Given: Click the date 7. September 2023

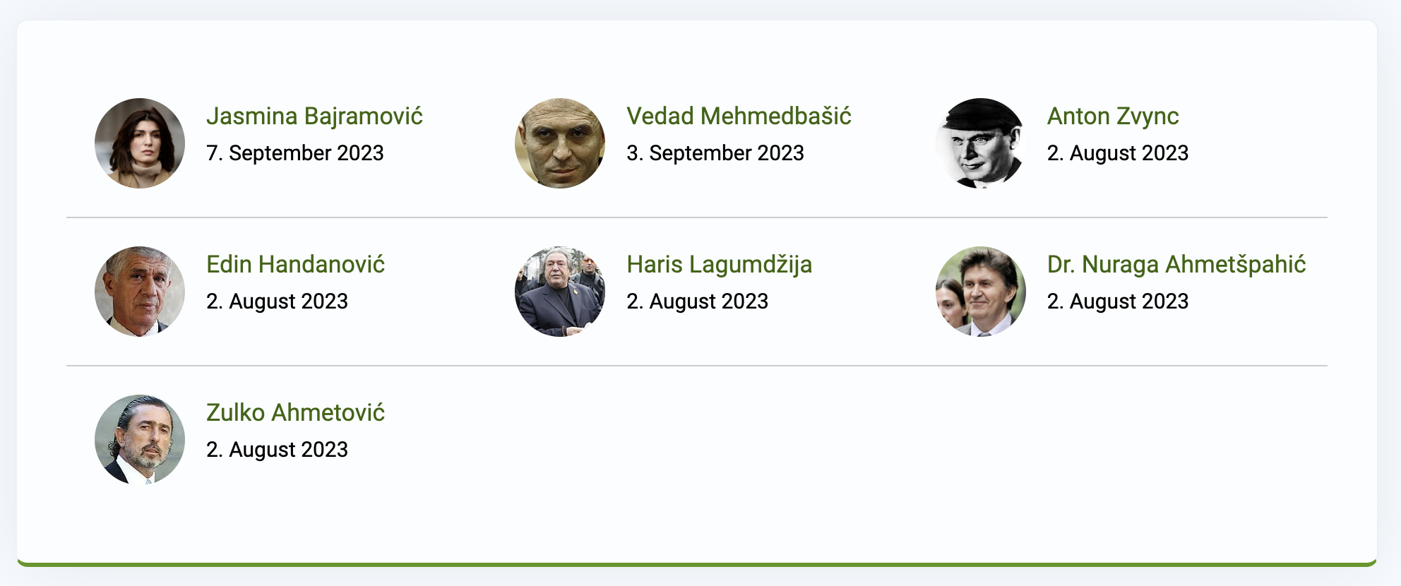Looking at the screenshot, I should (x=294, y=153).
